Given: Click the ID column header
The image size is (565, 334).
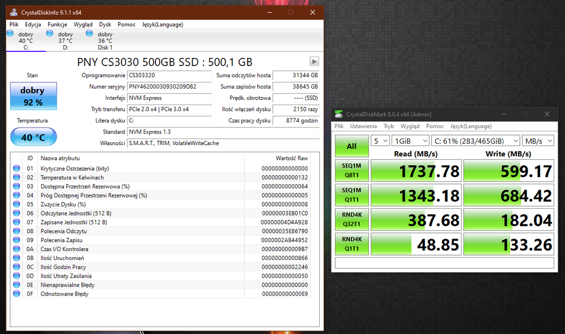Looking at the screenshot, I should (x=30, y=158).
